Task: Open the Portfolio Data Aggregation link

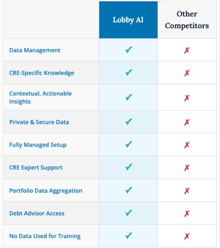Action: click(x=46, y=190)
